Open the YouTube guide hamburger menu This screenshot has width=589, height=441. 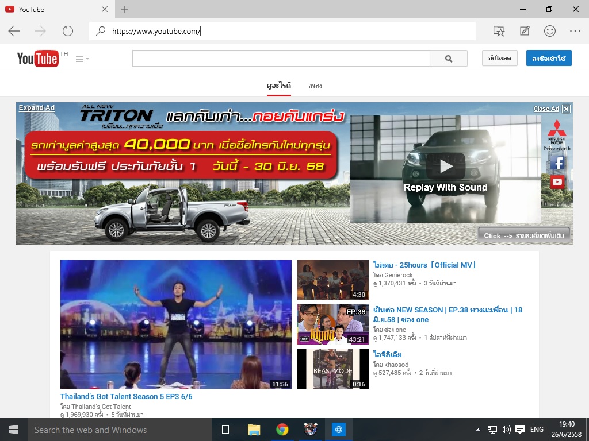(x=82, y=59)
